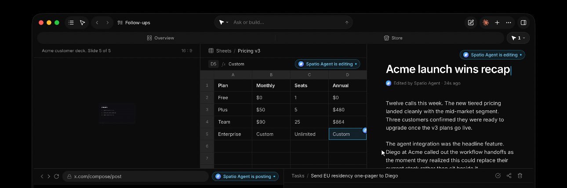This screenshot has width=567, height=188.
Task: Click the Spatio Agent is posting badge
Action: pos(245,176)
